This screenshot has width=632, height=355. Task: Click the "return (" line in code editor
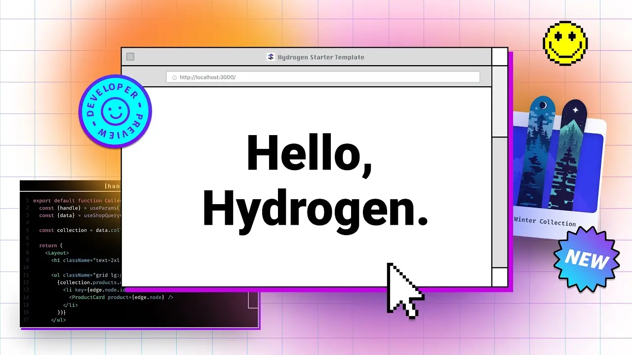51,245
